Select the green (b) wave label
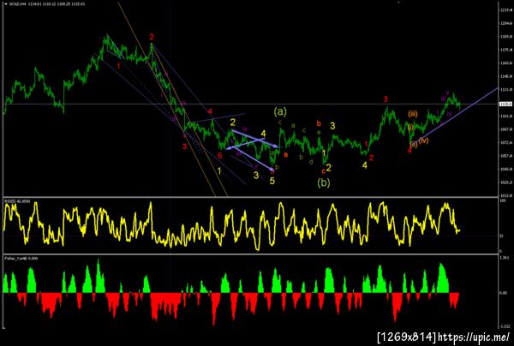514x346 pixels. point(324,182)
